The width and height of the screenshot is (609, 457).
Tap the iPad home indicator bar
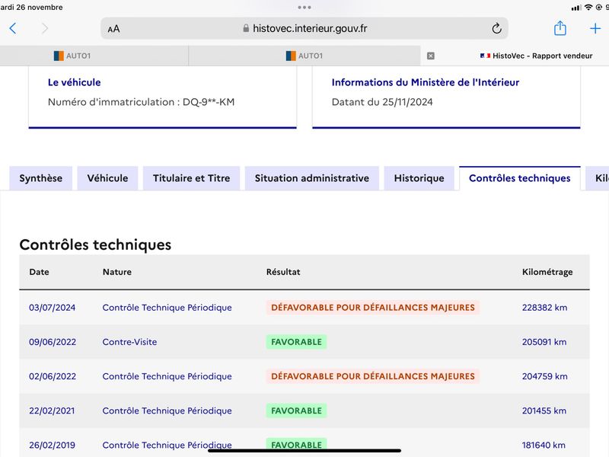(x=304, y=451)
